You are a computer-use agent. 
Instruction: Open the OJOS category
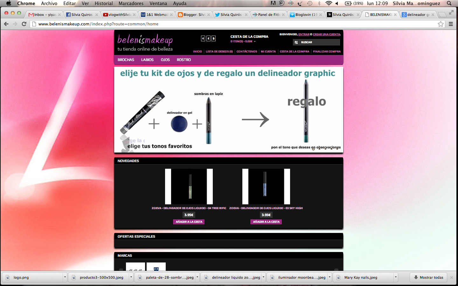click(x=165, y=60)
